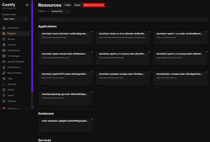The image size is (210, 142).
Task: Open the facr-scraper application card
Action: (x=180, y=78)
